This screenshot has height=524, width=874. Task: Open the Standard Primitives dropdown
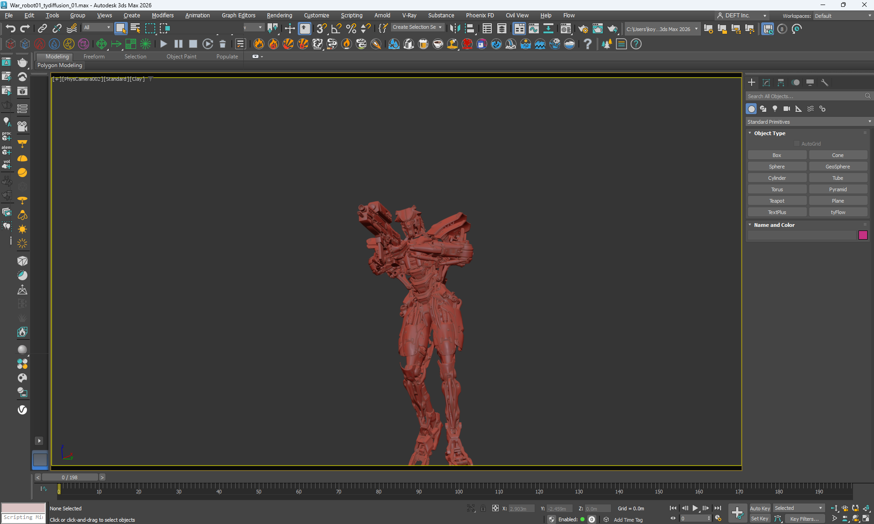(x=809, y=122)
